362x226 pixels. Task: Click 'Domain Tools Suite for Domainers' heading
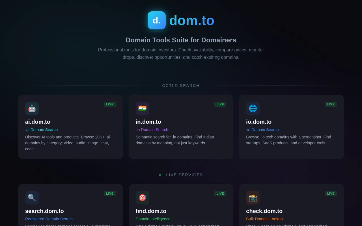[181, 40]
